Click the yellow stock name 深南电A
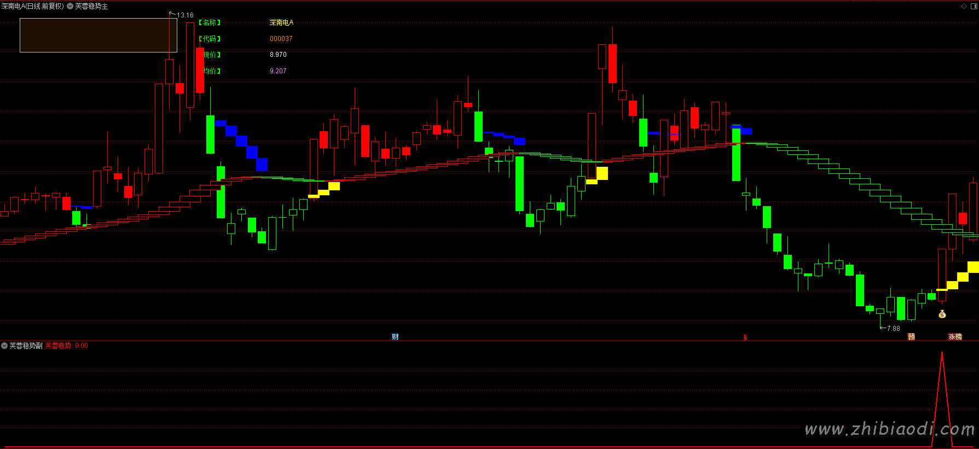 click(281, 22)
